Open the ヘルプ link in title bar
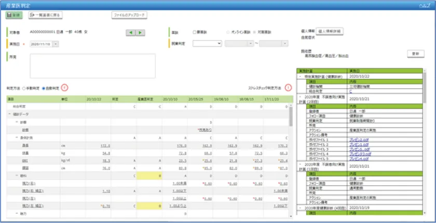This screenshot has width=436, height=223. click(426, 4)
